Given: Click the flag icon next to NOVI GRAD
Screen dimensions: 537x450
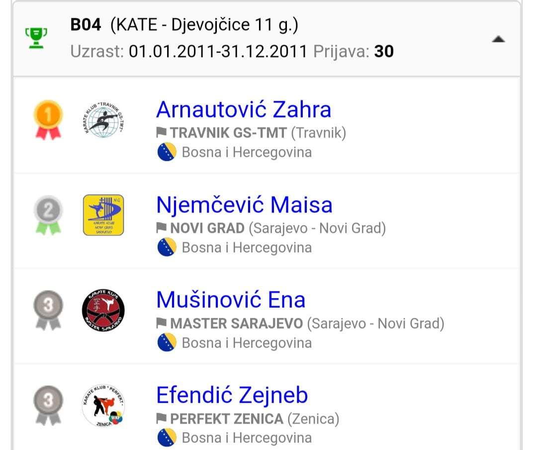Looking at the screenshot, I should pos(162,227).
